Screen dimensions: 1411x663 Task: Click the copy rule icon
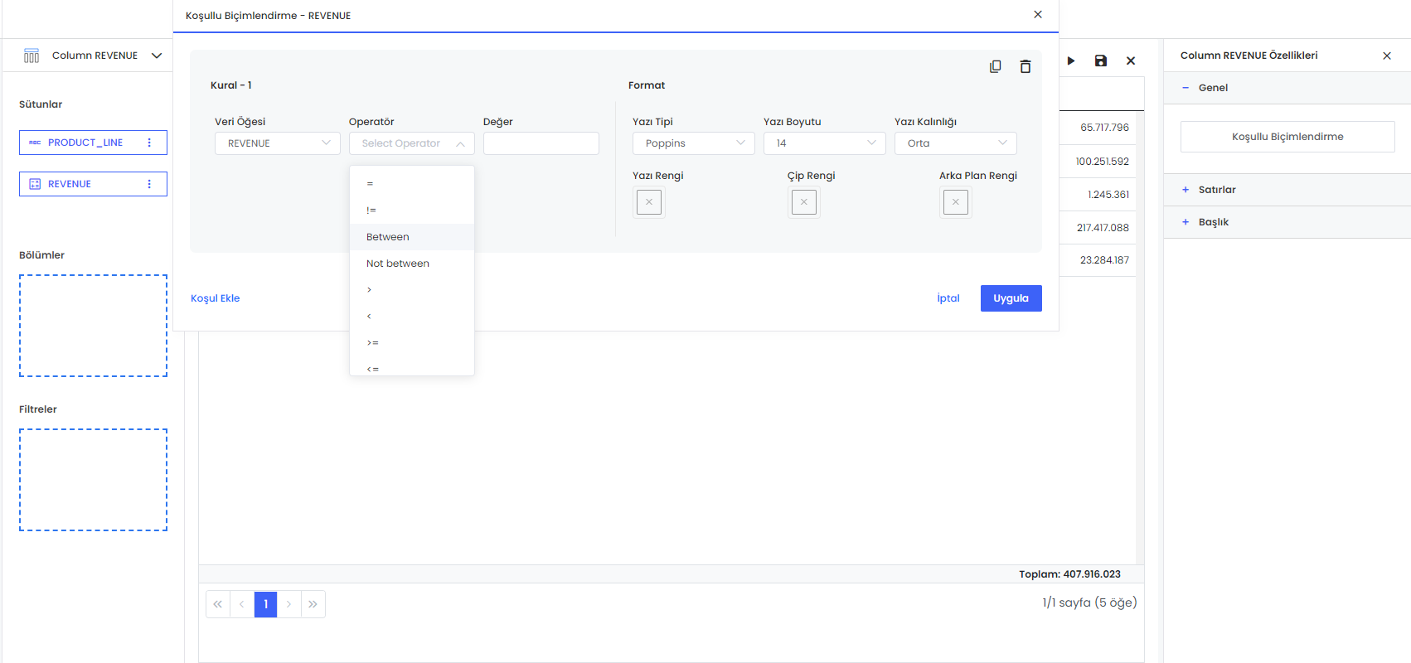(x=995, y=66)
